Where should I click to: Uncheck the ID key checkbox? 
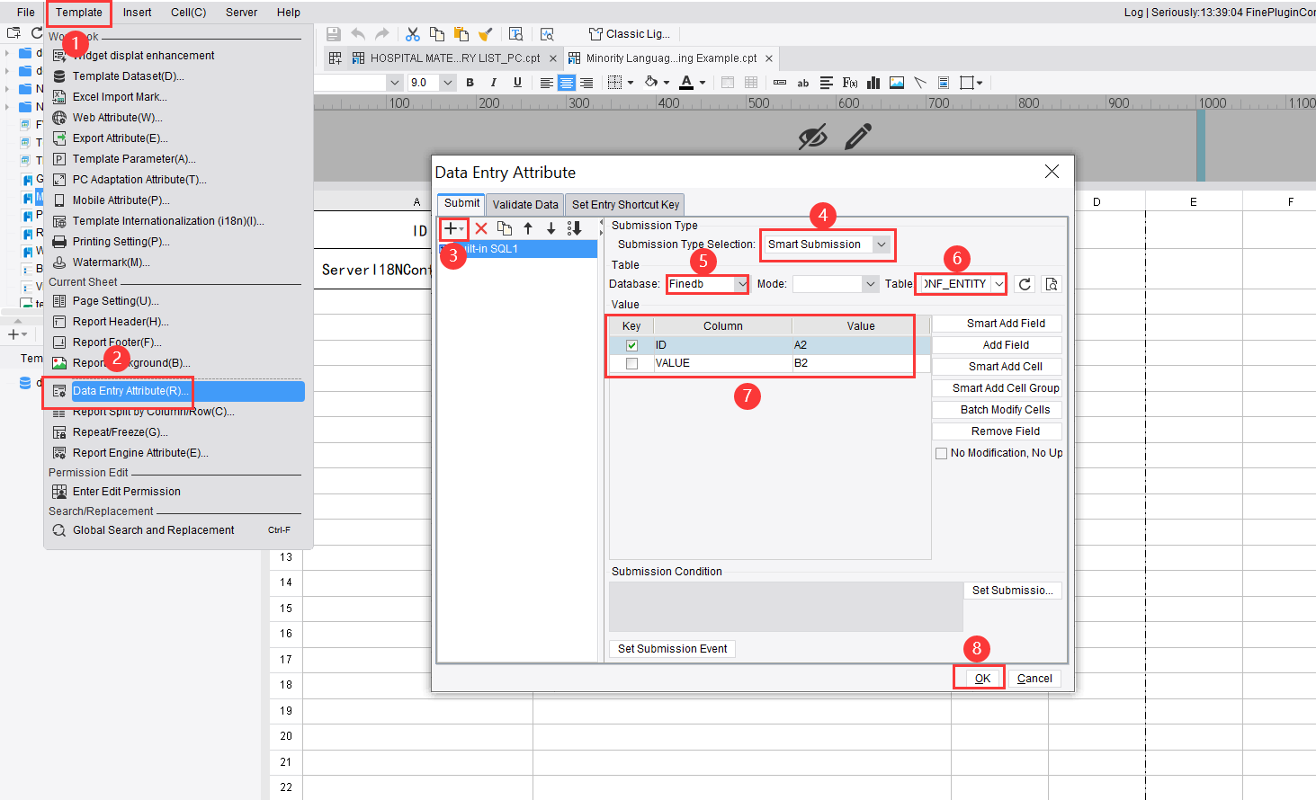[631, 344]
